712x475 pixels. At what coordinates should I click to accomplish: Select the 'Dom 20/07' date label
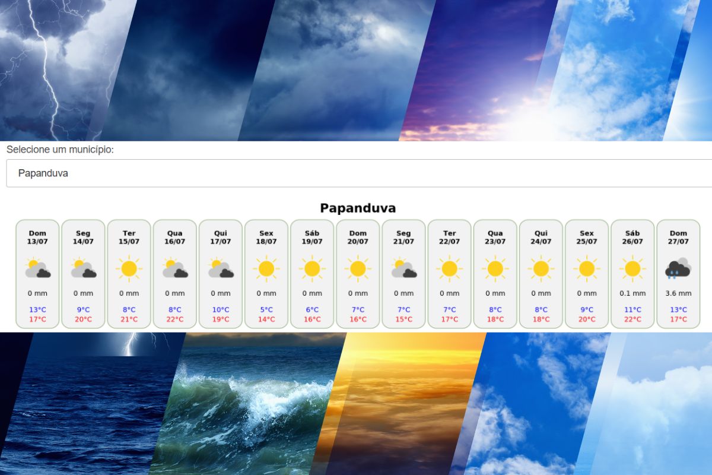(358, 237)
